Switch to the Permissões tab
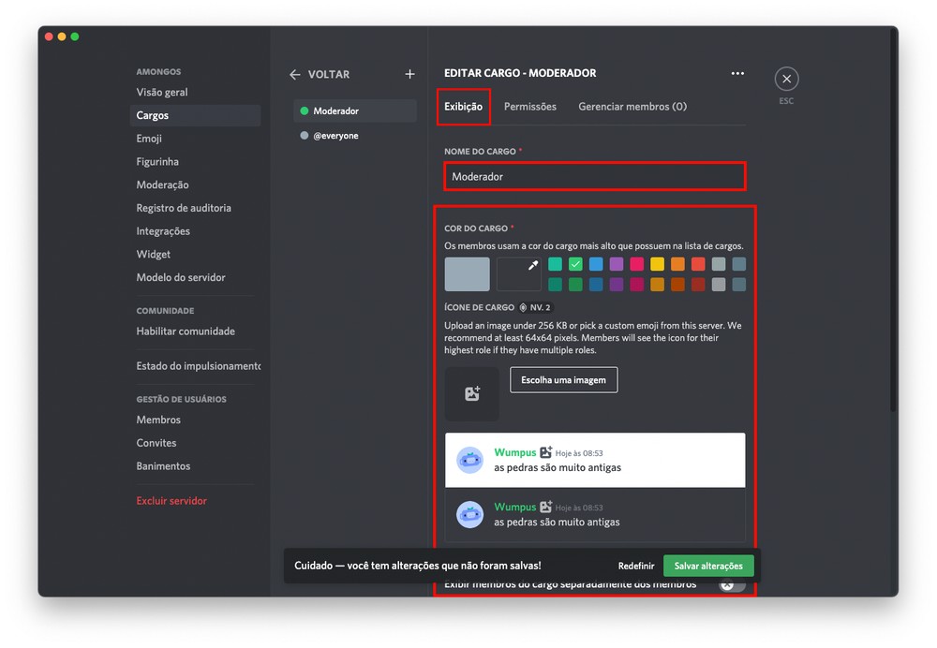Screen dimensions: 937x648 pos(530,107)
